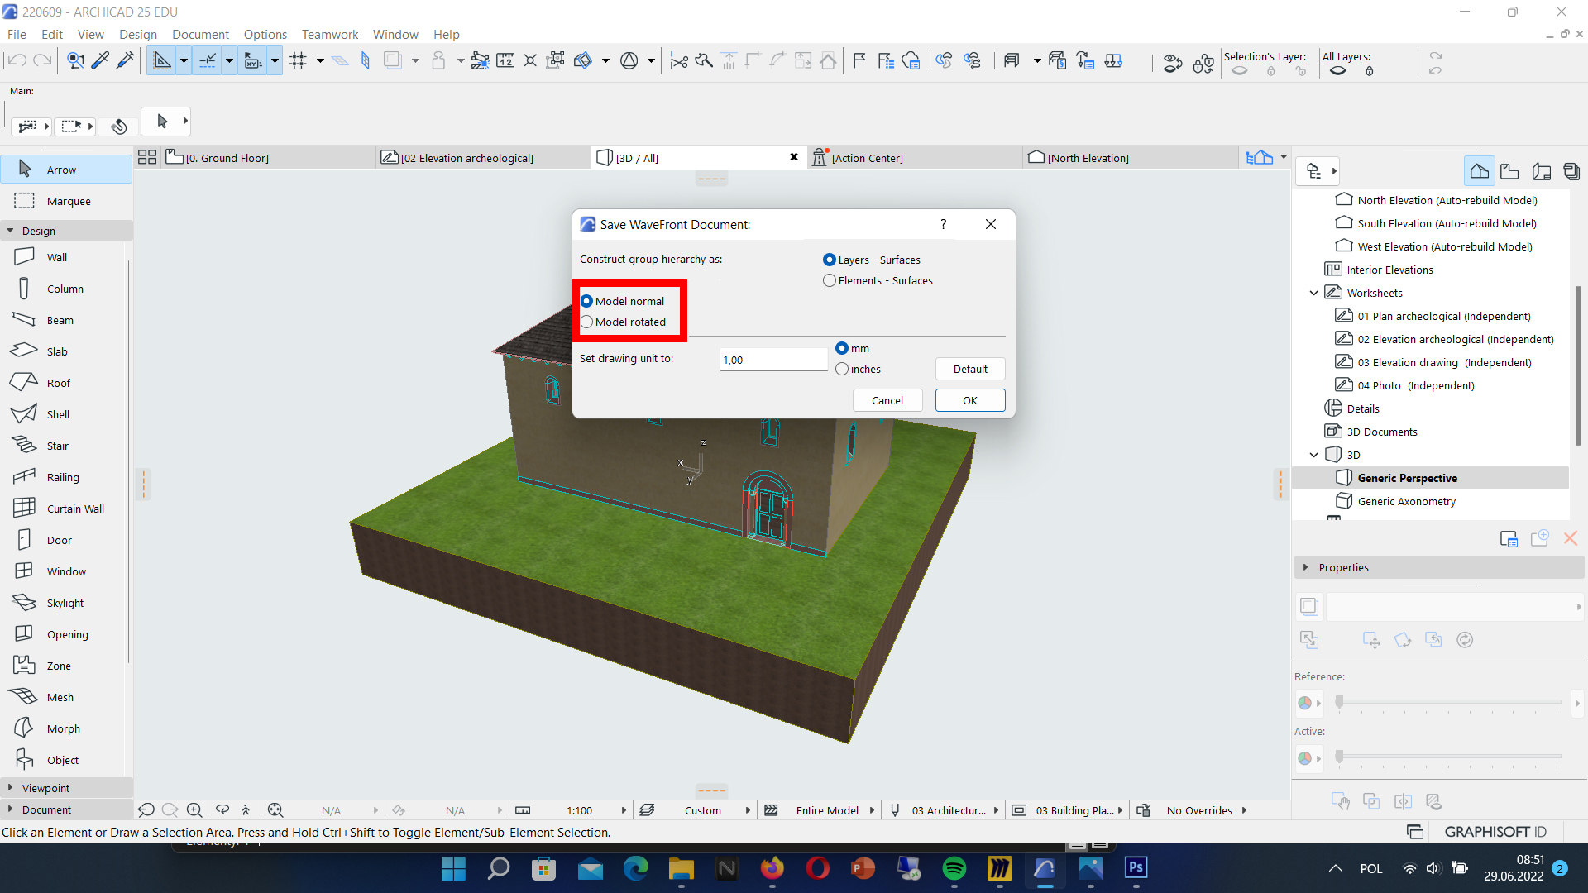Screen dimensions: 1588x893
Task: Select Model rotated radio button
Action: click(586, 322)
